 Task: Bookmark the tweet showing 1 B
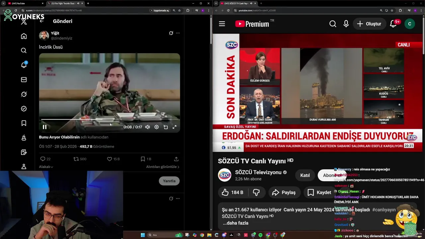click(x=145, y=159)
